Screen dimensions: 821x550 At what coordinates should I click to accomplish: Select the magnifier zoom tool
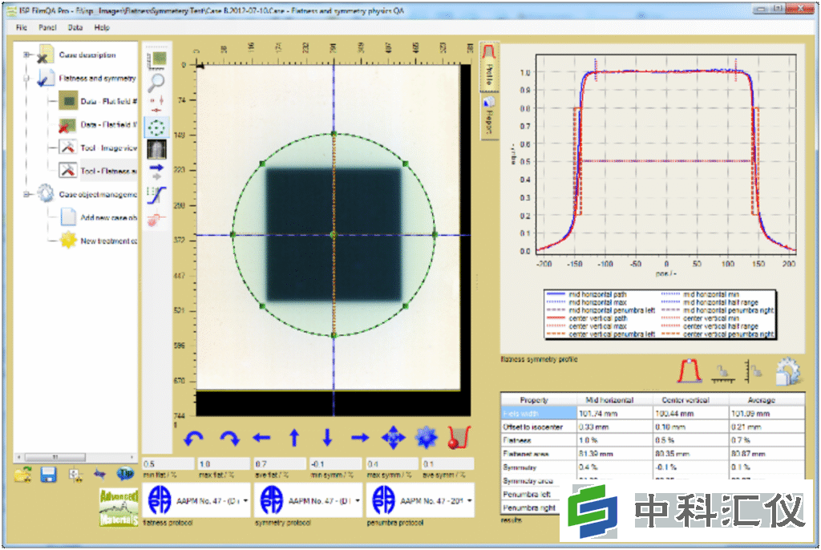(157, 80)
